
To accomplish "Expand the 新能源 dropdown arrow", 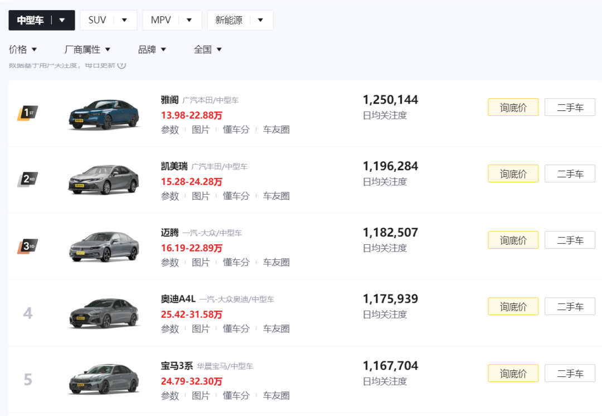I will [261, 21].
